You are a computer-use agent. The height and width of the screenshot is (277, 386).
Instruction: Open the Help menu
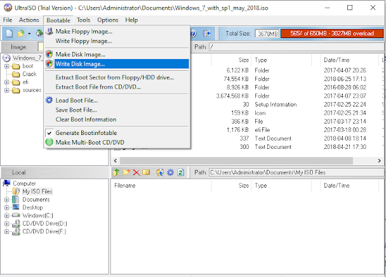(131, 20)
